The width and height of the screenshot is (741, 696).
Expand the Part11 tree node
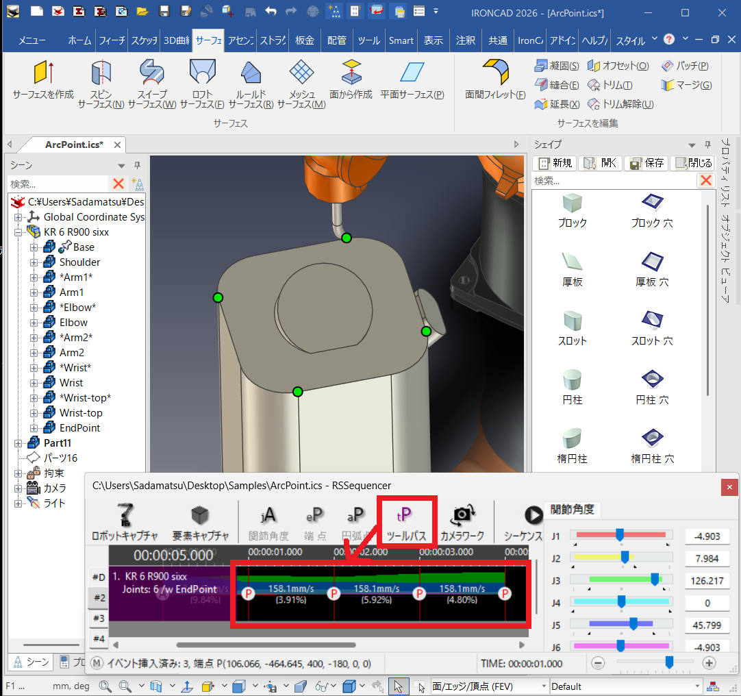pyautogui.click(x=18, y=443)
